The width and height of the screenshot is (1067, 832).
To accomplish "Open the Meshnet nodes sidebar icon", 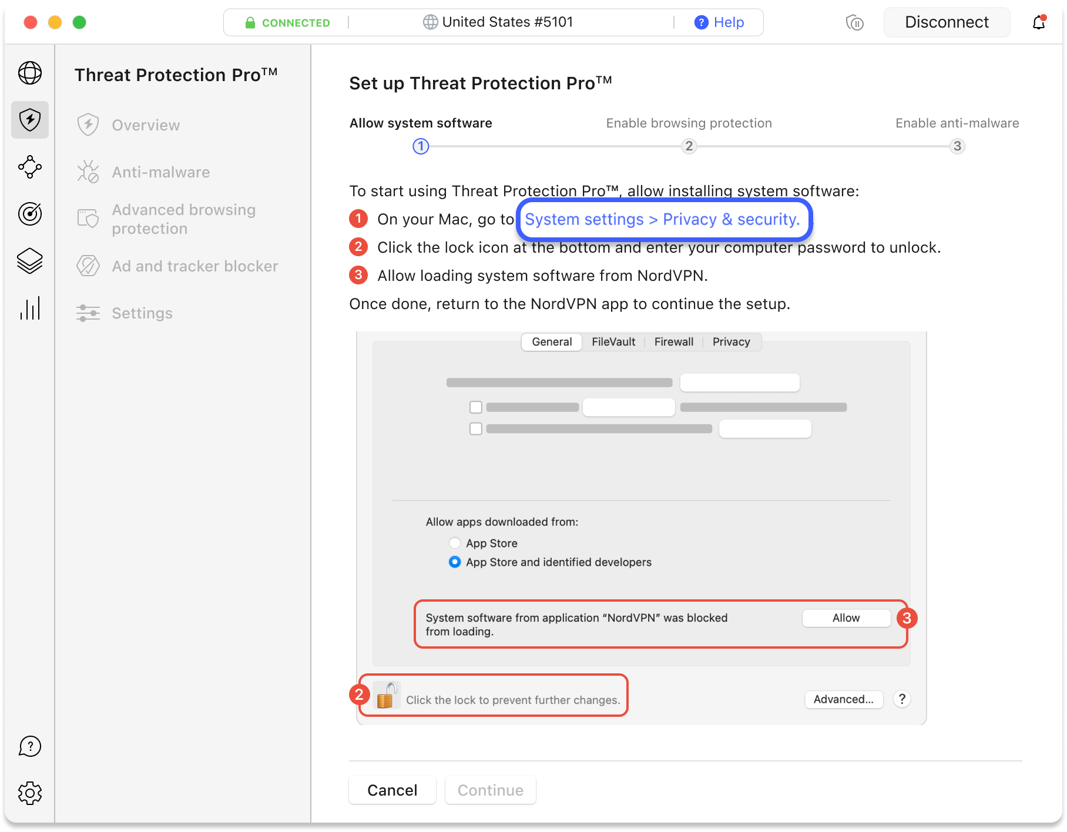I will coord(30,167).
